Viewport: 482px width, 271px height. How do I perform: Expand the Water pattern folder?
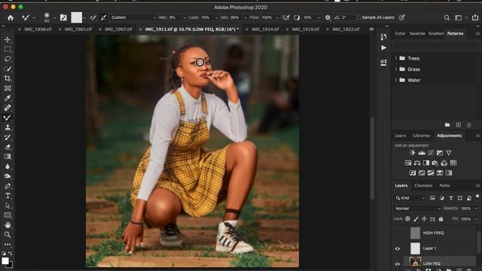click(396, 80)
